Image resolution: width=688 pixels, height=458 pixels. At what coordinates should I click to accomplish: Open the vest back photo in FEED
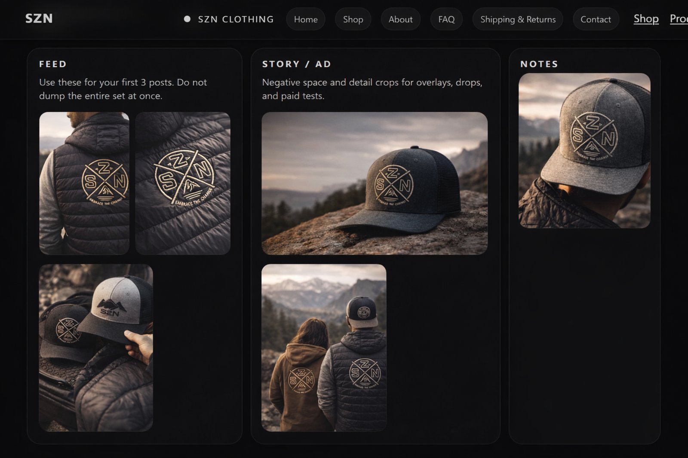tap(85, 182)
